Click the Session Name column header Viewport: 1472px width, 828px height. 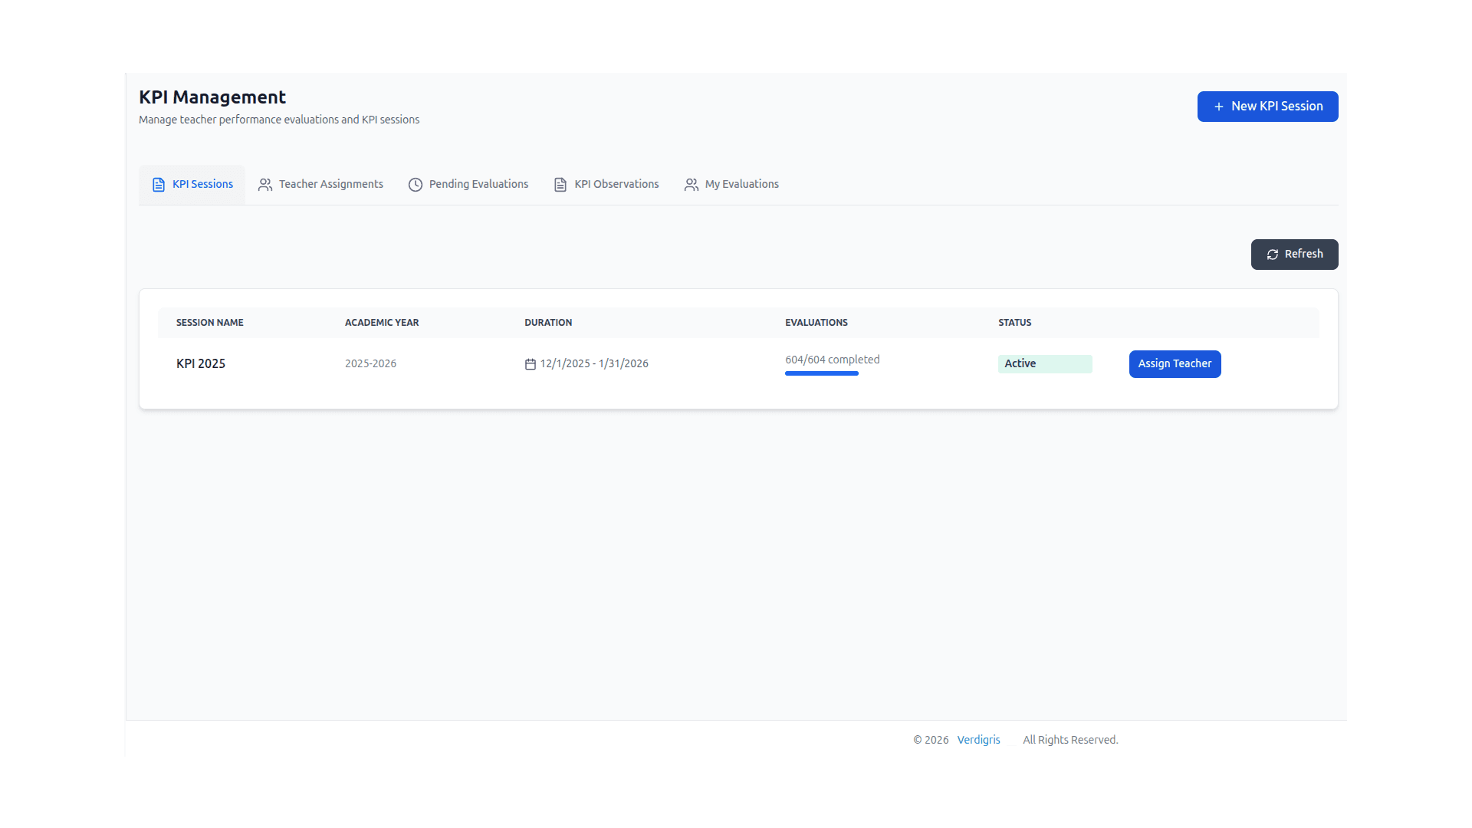tap(209, 323)
